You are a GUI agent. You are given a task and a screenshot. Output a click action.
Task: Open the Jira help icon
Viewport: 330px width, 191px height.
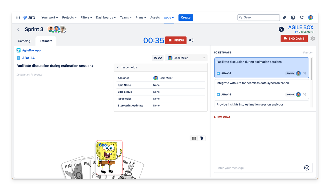click(x=293, y=18)
